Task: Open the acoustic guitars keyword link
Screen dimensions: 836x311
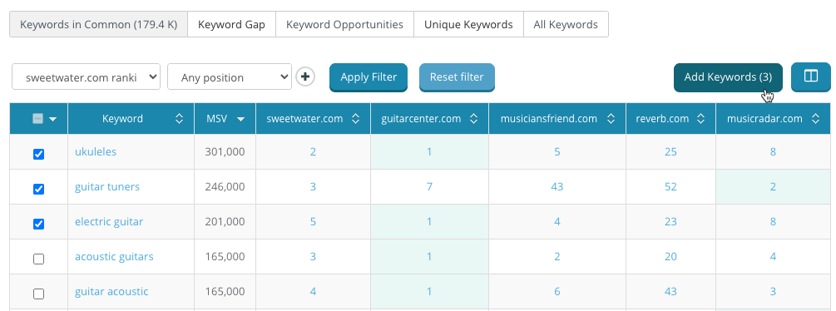Action: point(114,257)
